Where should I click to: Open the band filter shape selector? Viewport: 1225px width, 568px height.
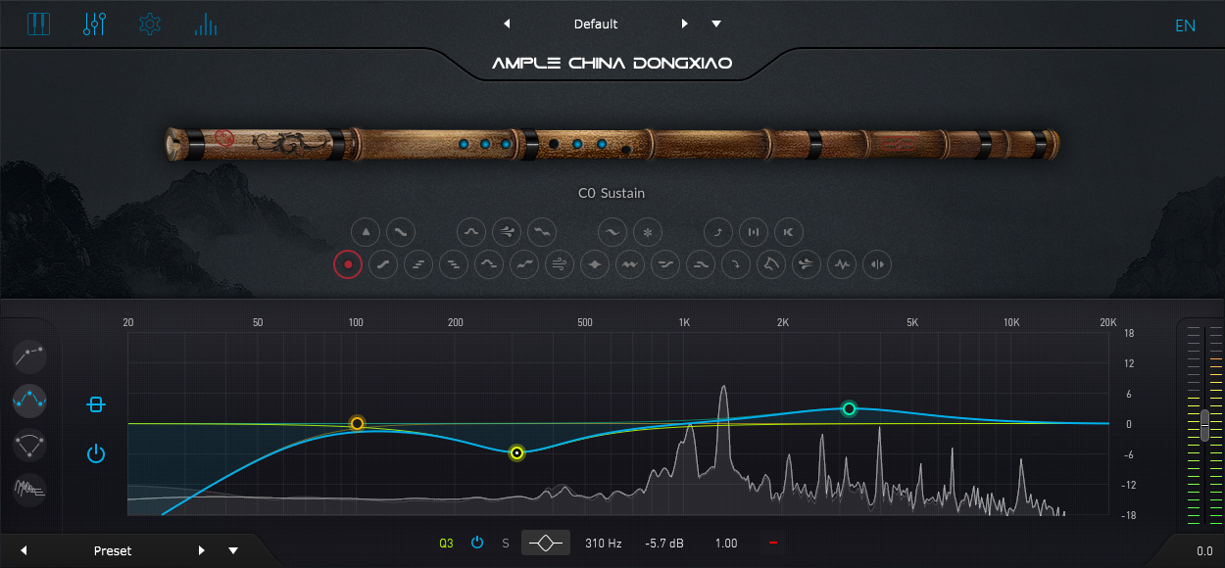[545, 543]
